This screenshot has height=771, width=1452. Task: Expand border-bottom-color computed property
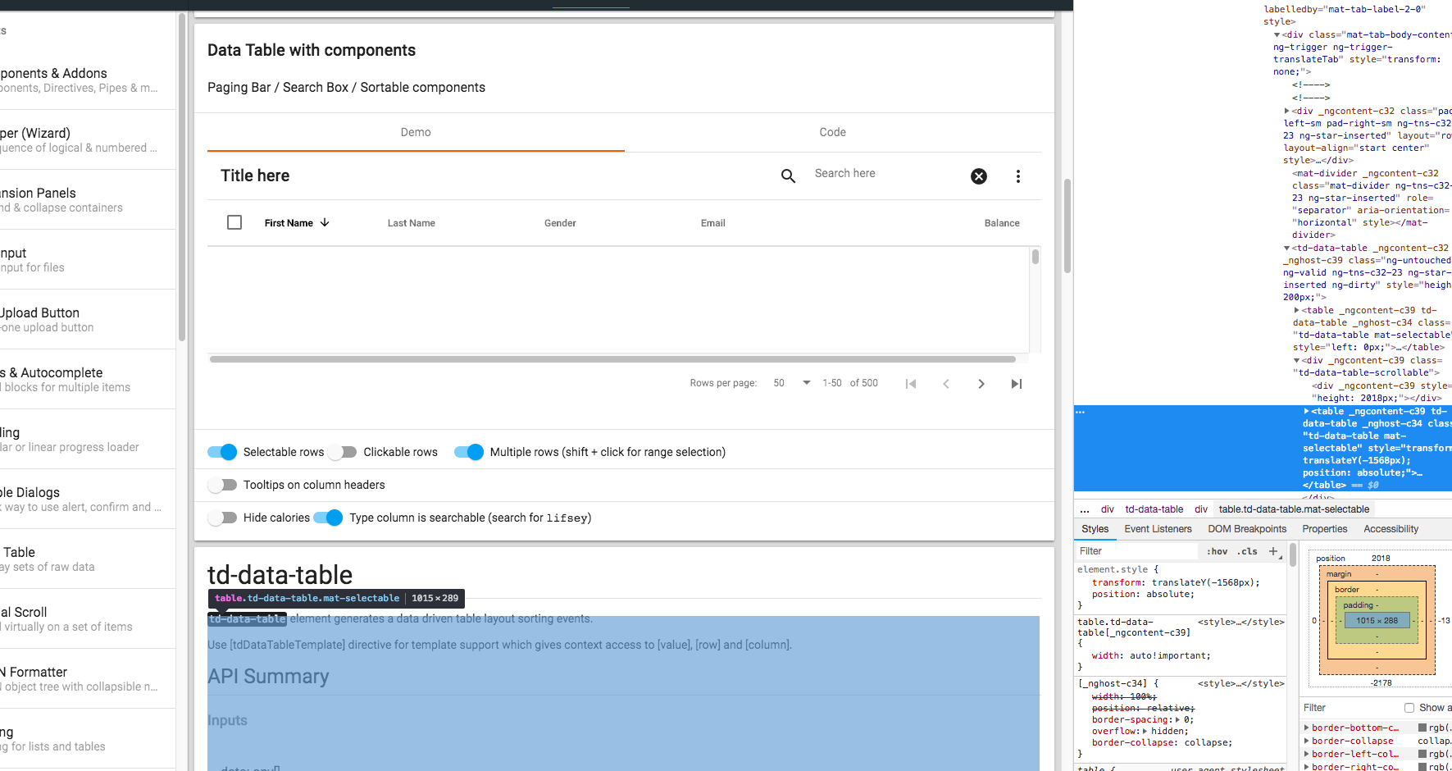[x=1307, y=728]
